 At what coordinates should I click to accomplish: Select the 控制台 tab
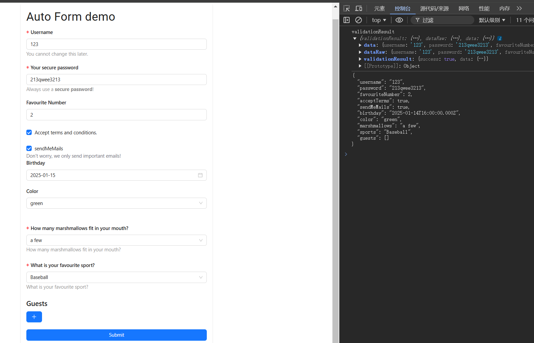[x=403, y=8]
